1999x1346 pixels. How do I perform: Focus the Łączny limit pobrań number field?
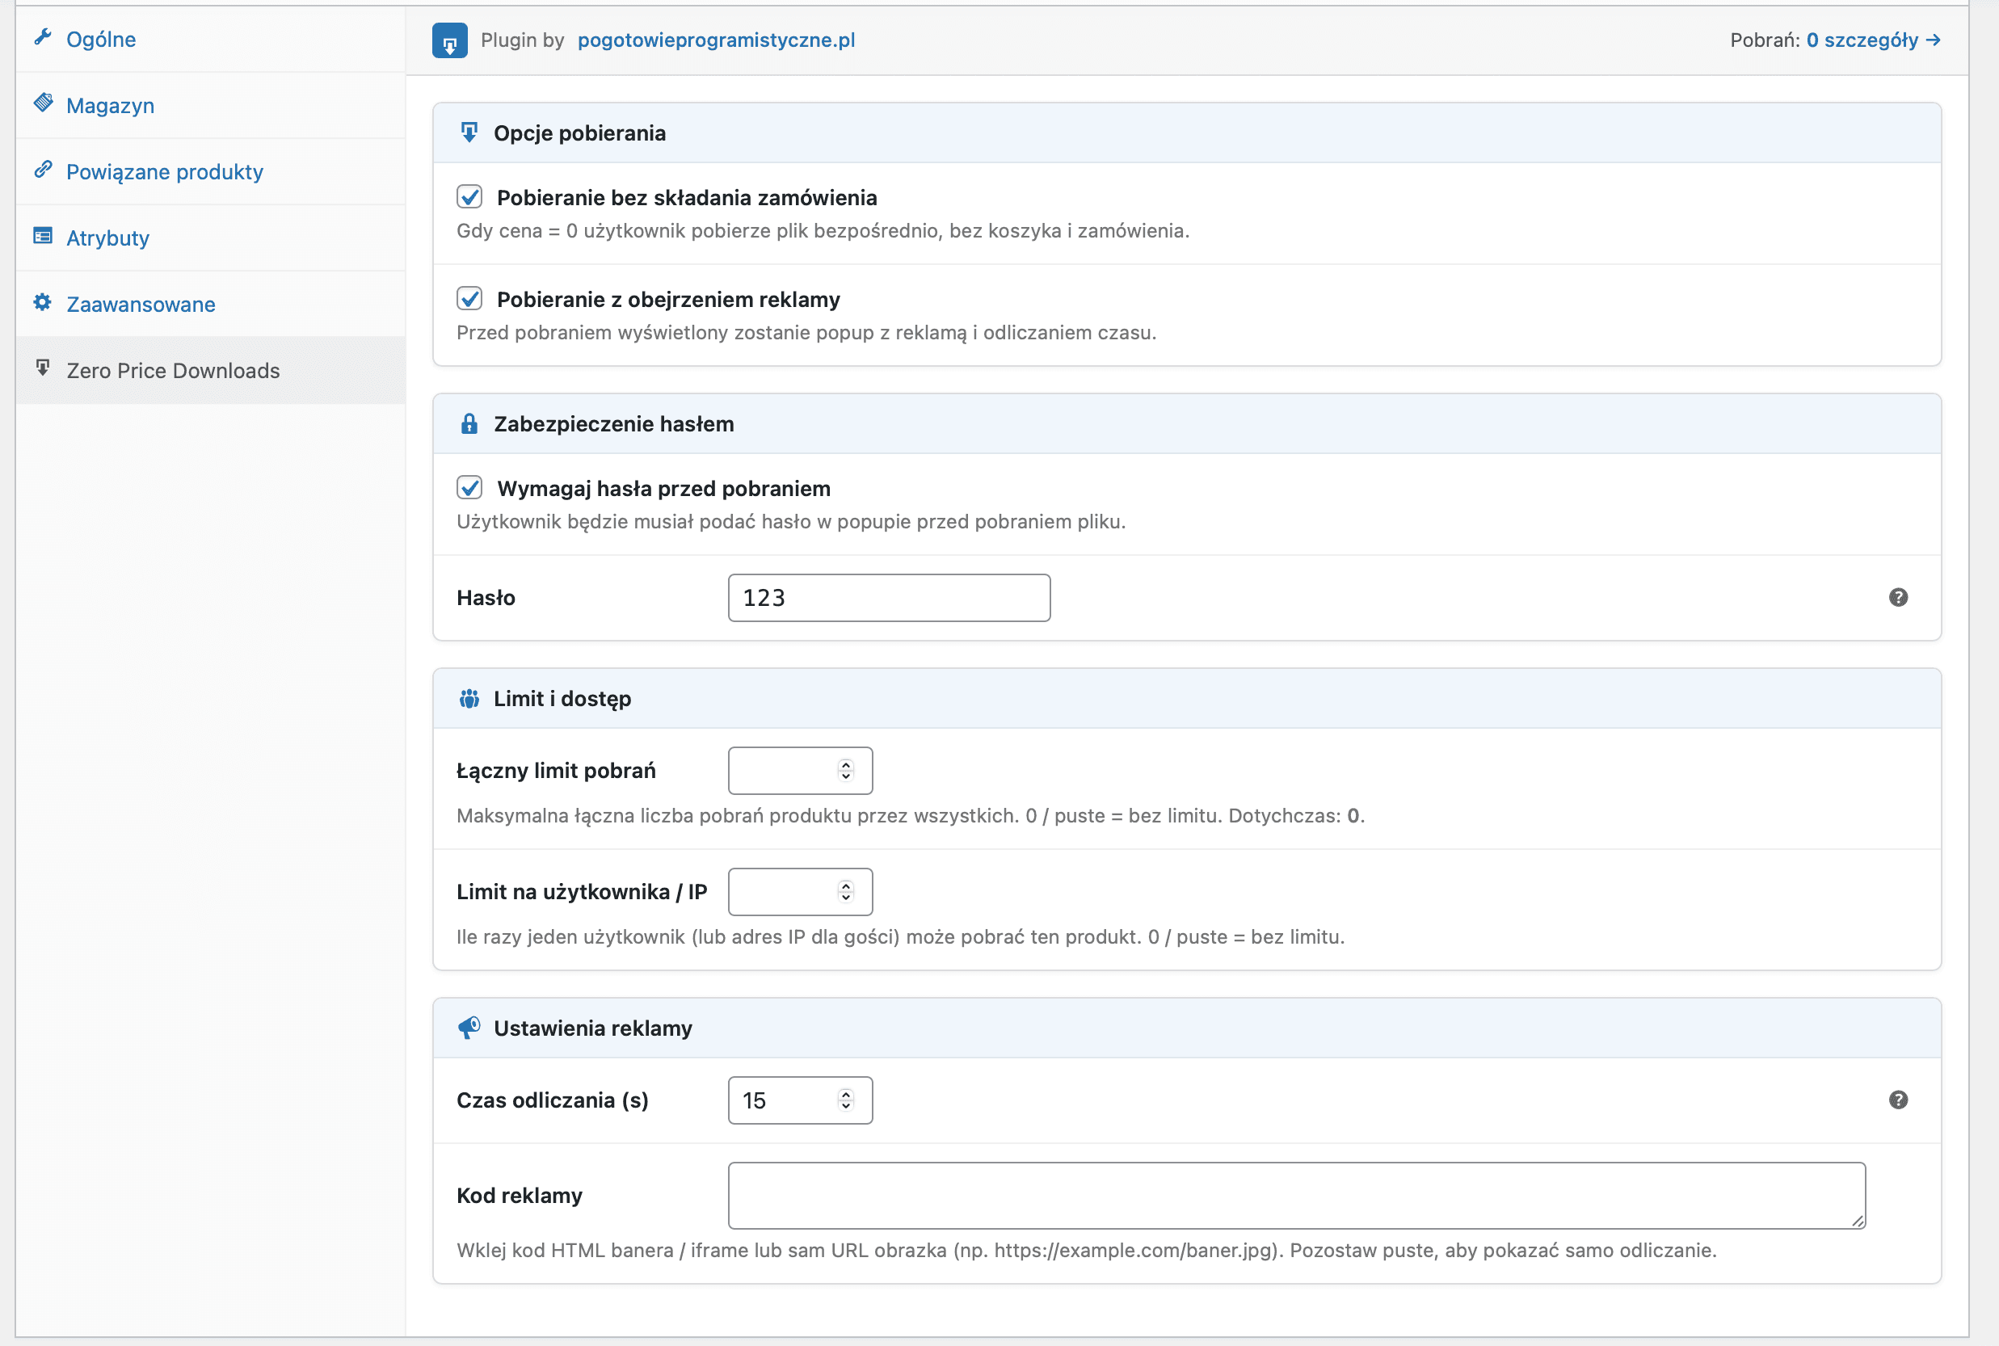[x=800, y=771]
